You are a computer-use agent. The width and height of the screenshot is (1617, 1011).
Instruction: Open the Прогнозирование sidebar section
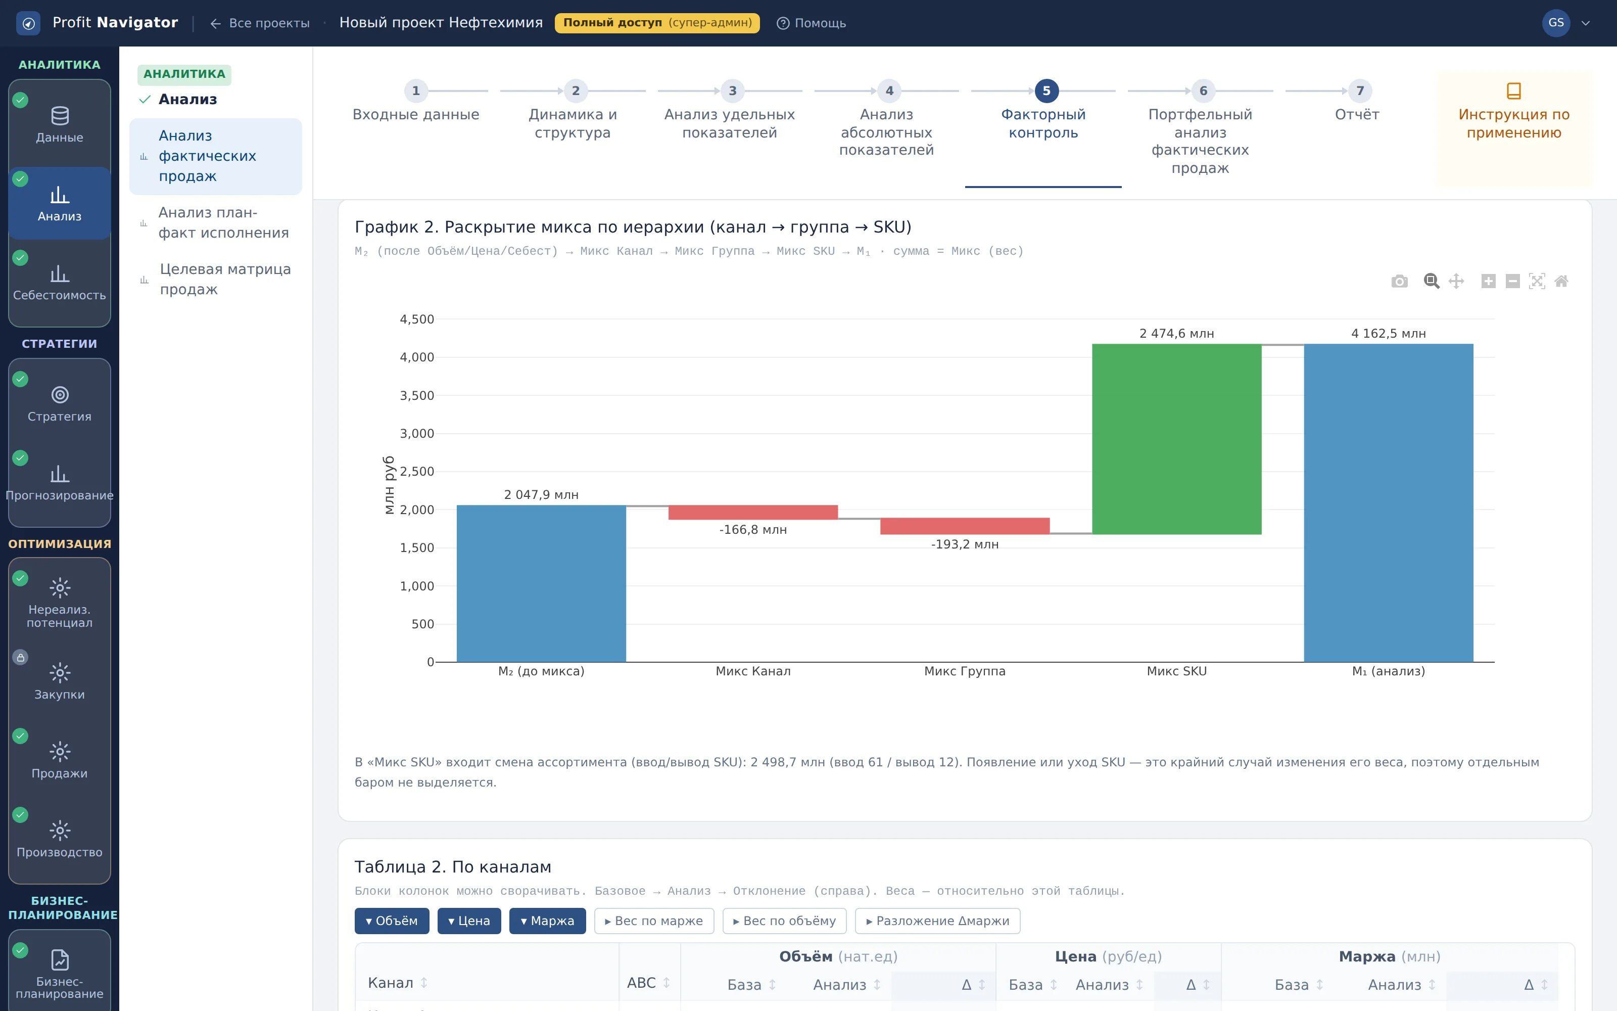(60, 483)
